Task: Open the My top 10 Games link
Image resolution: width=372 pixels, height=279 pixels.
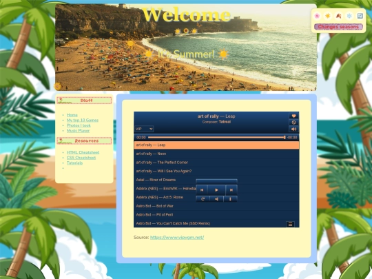Action: (x=83, y=121)
